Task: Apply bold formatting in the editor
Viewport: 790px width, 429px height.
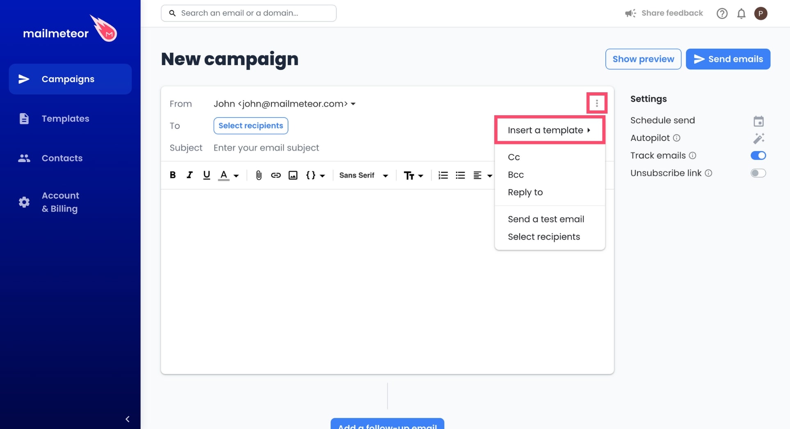Action: coord(173,175)
